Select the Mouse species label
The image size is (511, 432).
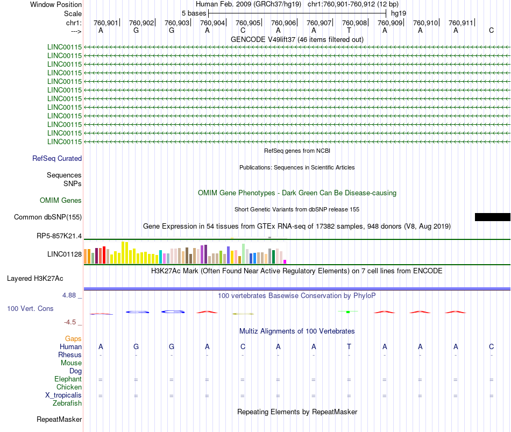(x=72, y=363)
